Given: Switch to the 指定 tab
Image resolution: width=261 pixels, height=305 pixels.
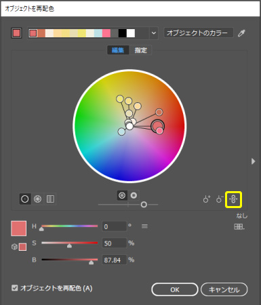Looking at the screenshot, I should pos(140,50).
